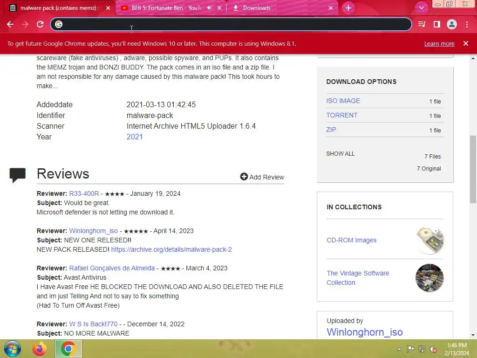The width and height of the screenshot is (477, 358).
Task: Open the Chrome side panel
Action: click(437, 24)
